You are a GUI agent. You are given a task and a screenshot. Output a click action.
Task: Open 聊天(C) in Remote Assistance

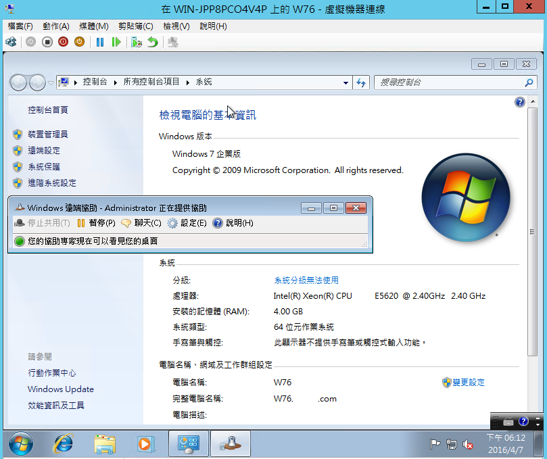(141, 223)
